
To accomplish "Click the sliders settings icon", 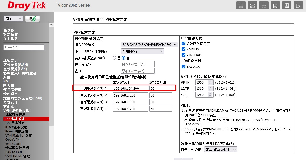I will click(264, 5).
